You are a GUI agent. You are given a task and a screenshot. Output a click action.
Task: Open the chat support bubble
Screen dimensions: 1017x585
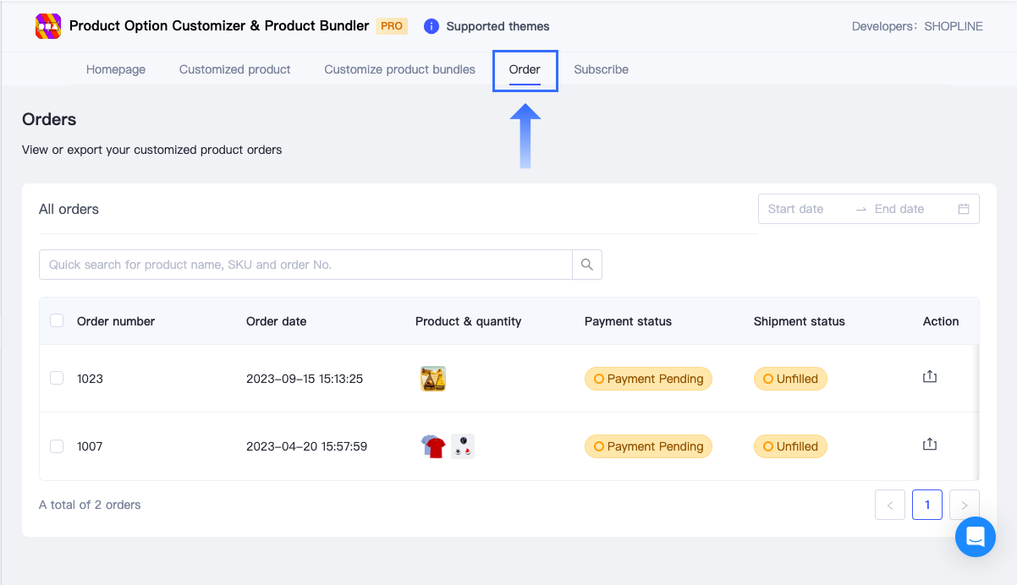tap(975, 537)
